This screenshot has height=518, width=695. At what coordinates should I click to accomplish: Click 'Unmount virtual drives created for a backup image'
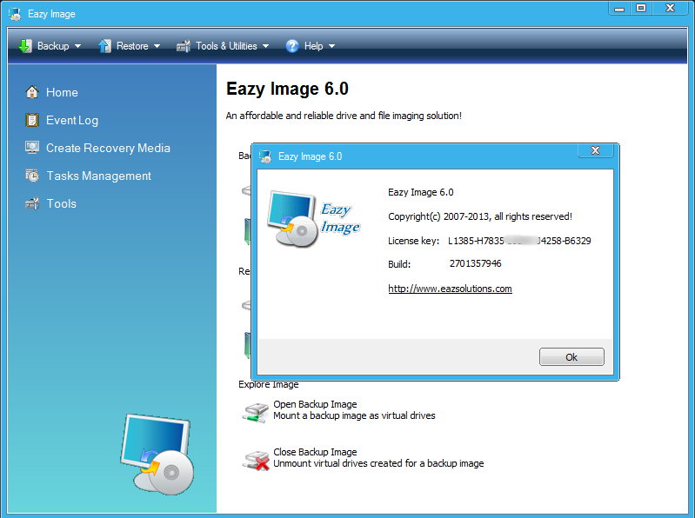point(378,463)
